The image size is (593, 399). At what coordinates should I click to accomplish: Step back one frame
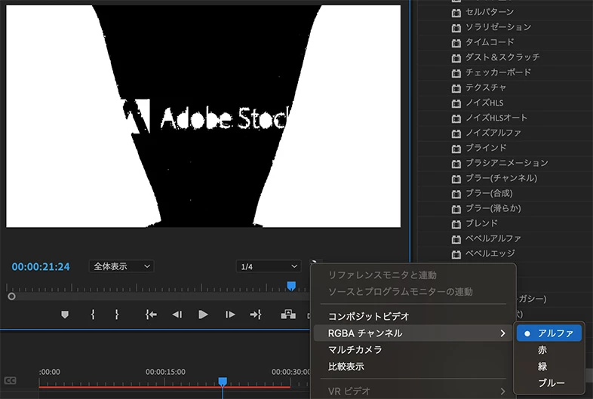coord(177,315)
